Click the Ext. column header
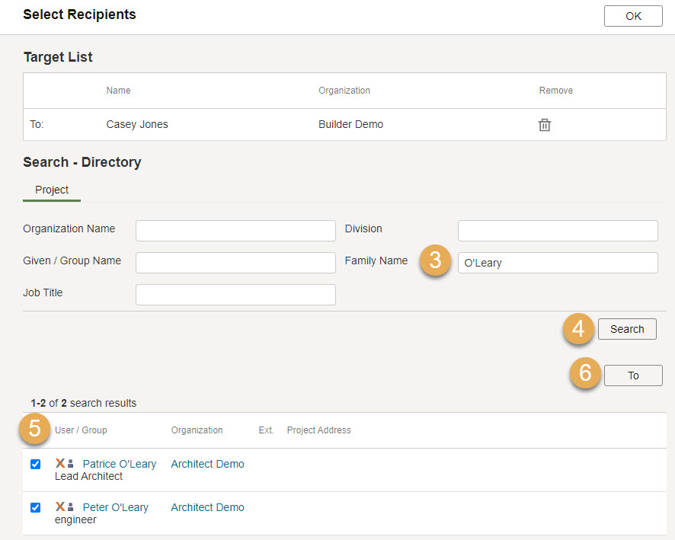The width and height of the screenshot is (675, 540). point(266,430)
